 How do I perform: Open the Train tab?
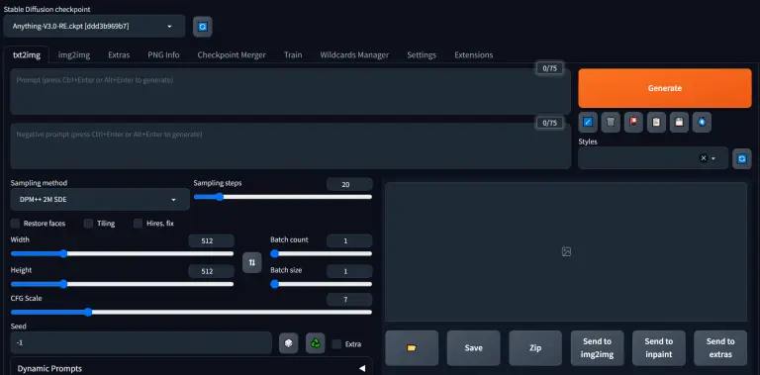(293, 54)
